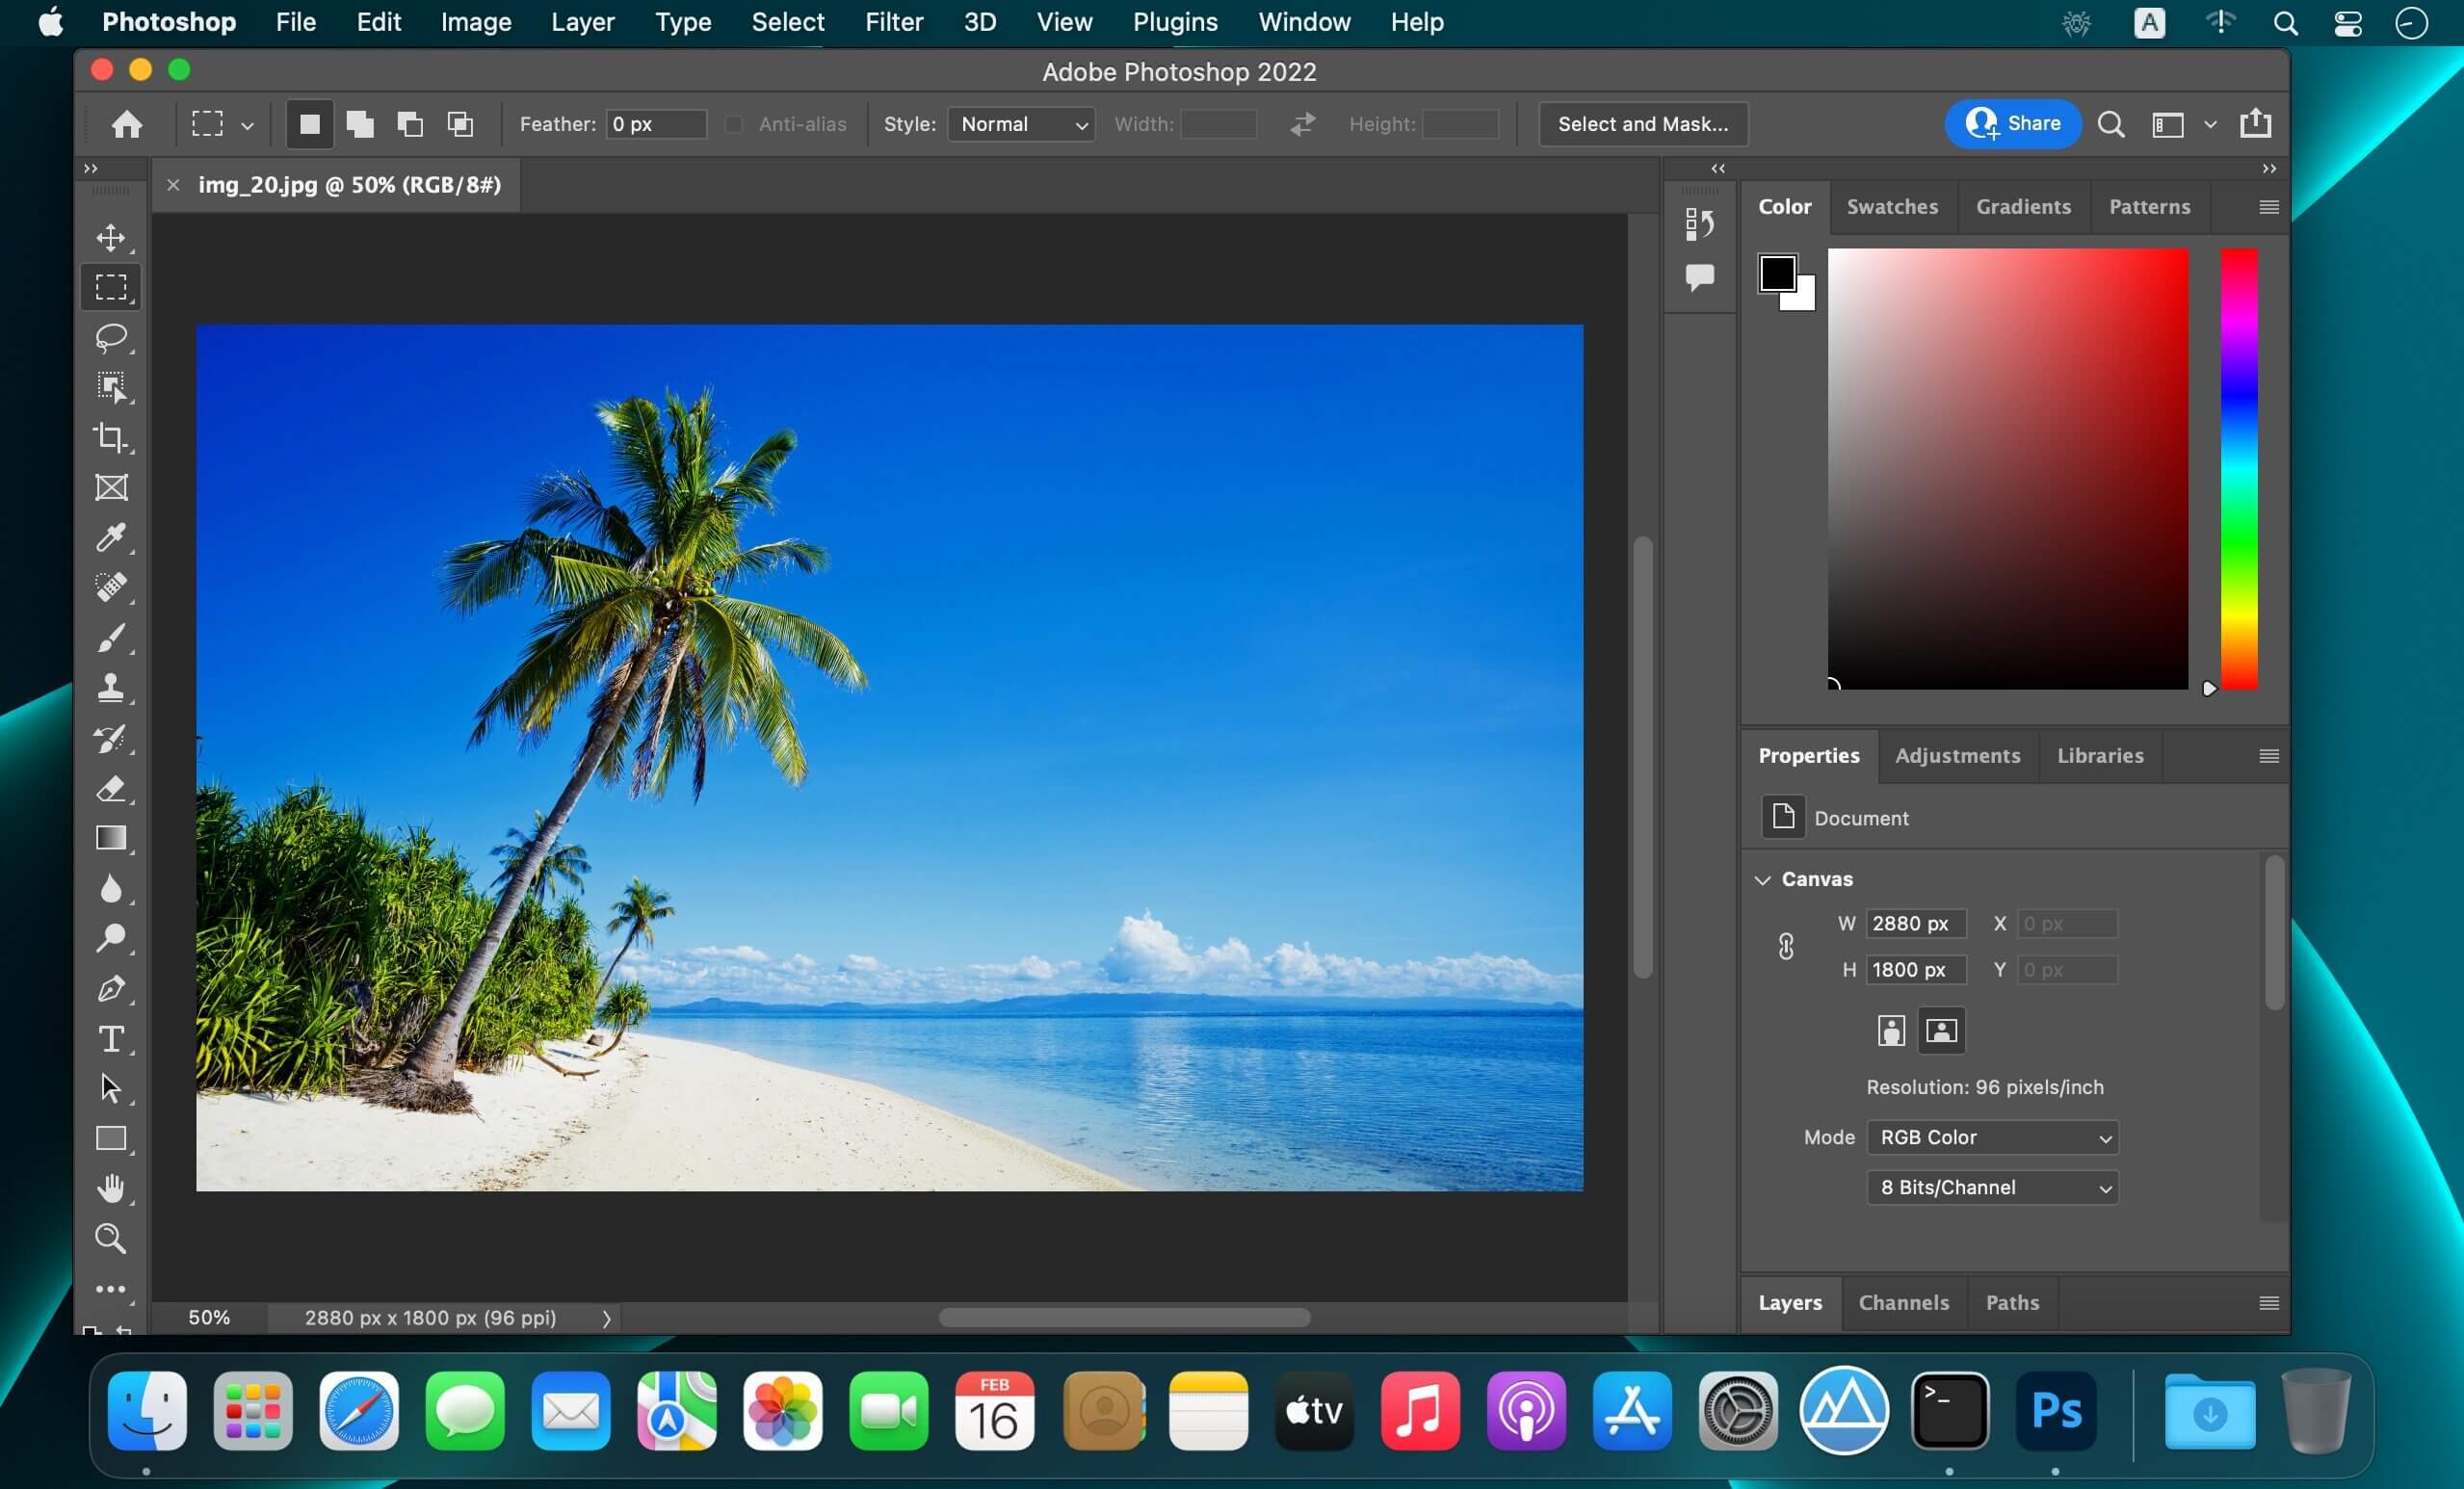Select the Zoom tool

pyautogui.click(x=109, y=1240)
